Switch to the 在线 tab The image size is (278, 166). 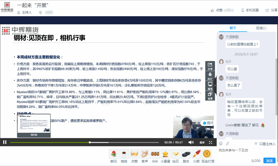click(261, 28)
